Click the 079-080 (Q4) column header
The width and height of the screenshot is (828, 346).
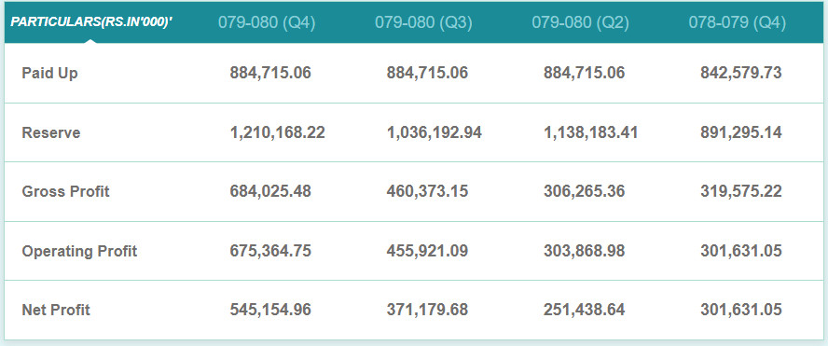click(268, 22)
